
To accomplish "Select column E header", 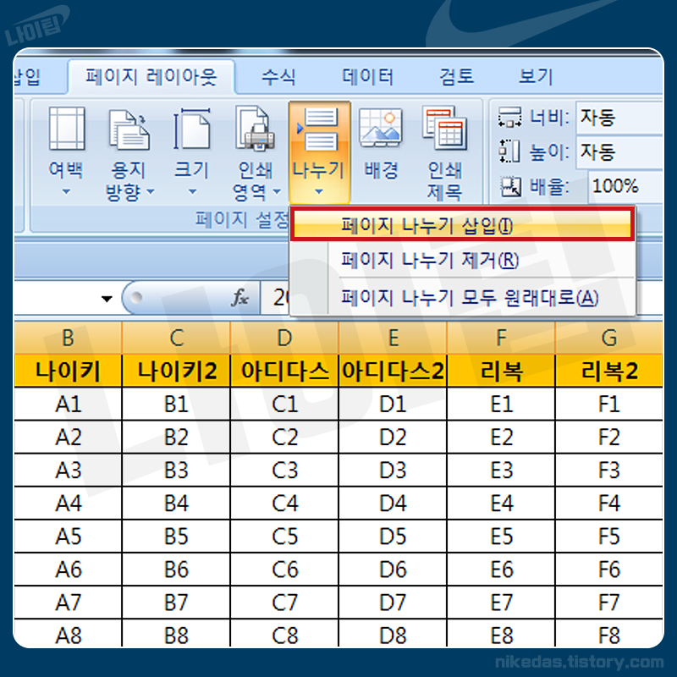I will tap(393, 338).
